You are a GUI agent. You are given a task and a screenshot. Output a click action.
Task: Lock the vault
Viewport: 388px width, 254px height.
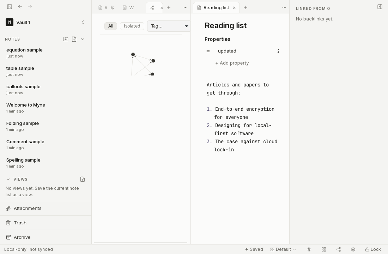click(x=373, y=249)
